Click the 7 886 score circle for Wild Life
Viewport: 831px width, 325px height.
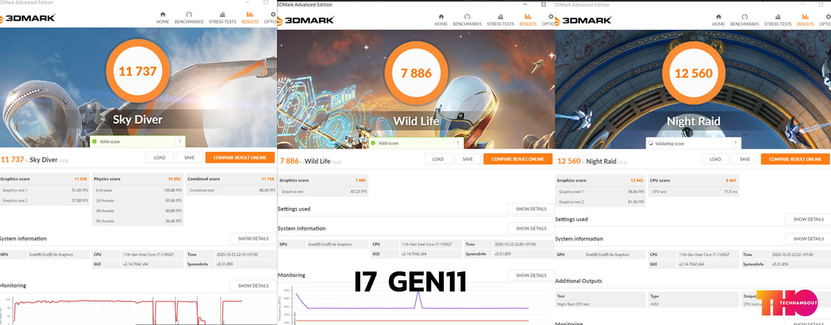tap(416, 73)
